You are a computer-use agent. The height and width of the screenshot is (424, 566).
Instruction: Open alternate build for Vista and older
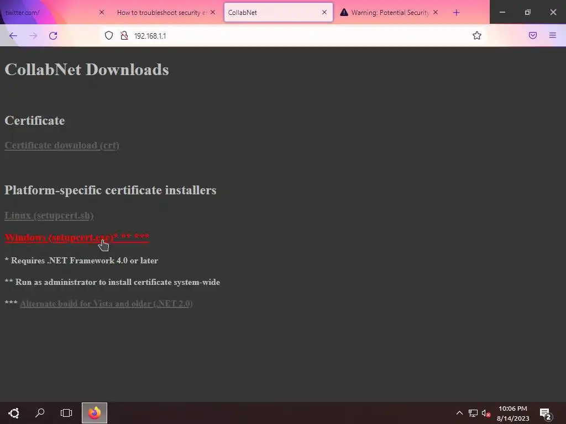tap(106, 304)
